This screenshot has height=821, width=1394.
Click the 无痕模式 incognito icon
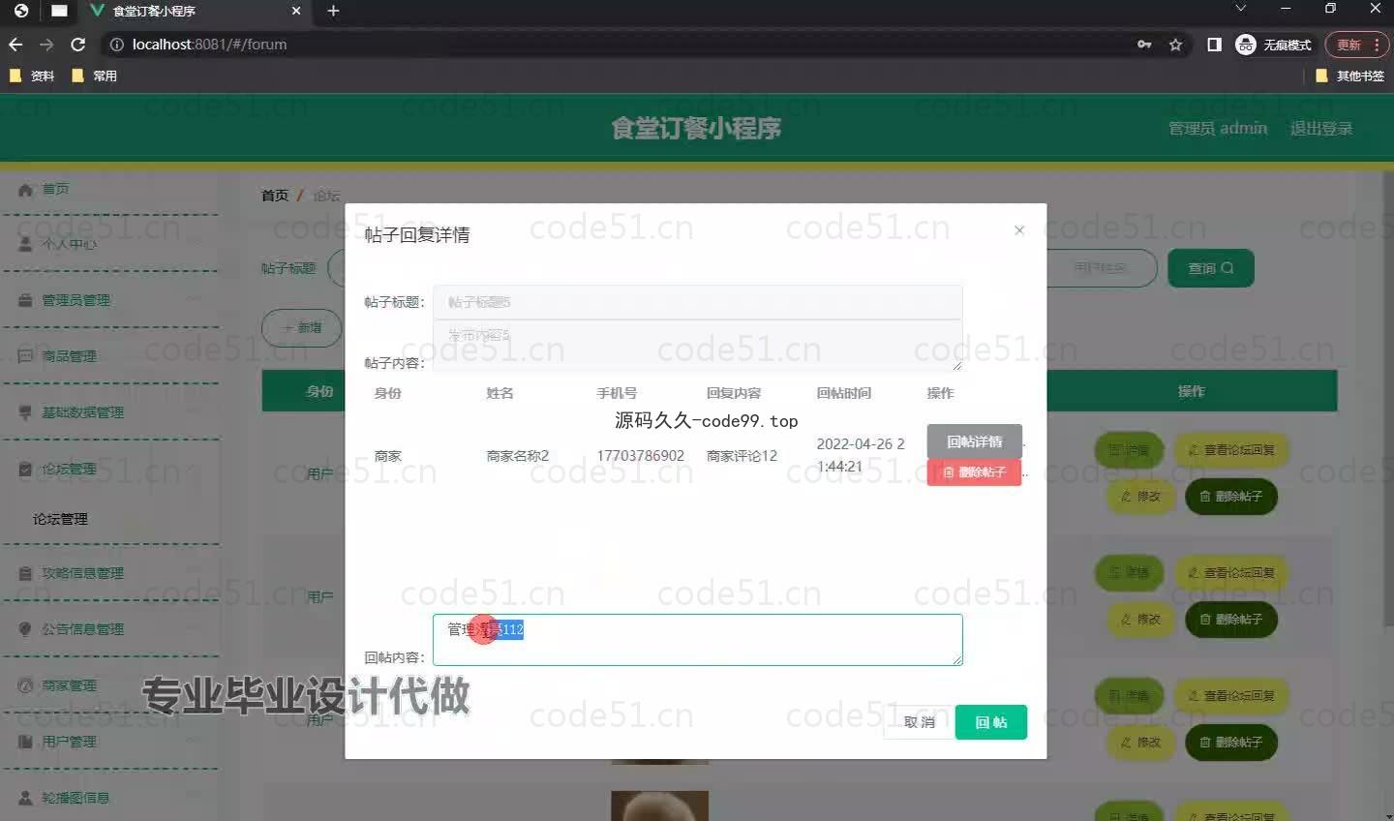click(x=1245, y=45)
